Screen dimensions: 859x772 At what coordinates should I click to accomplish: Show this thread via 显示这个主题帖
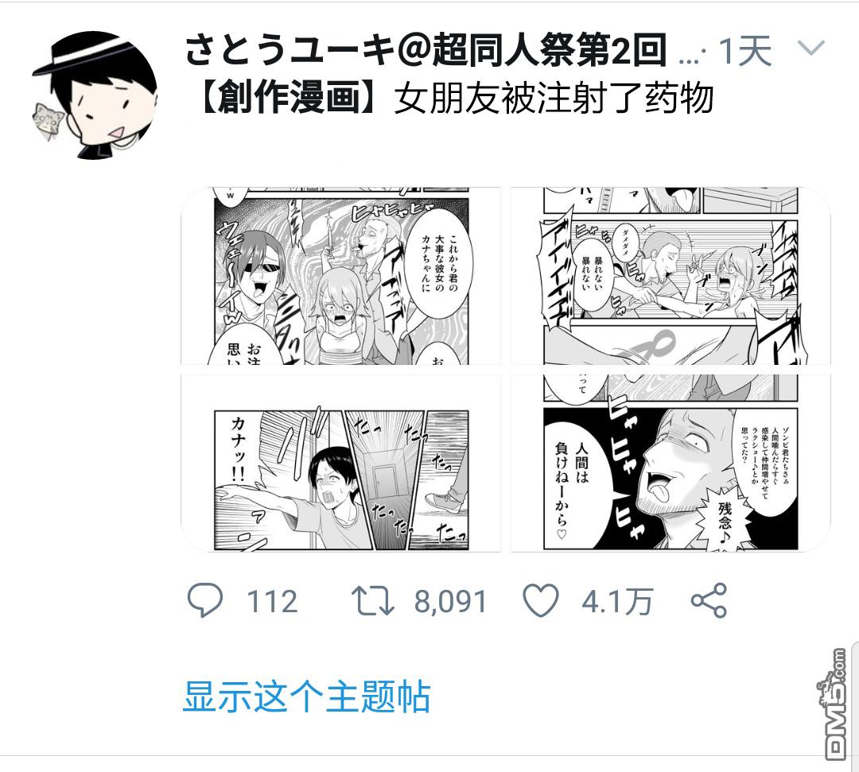click(306, 696)
